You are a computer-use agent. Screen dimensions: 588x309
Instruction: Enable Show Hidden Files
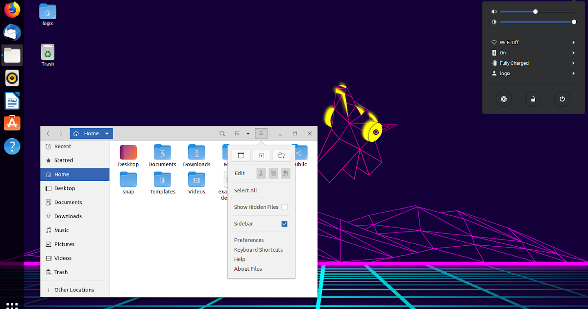[x=284, y=206]
